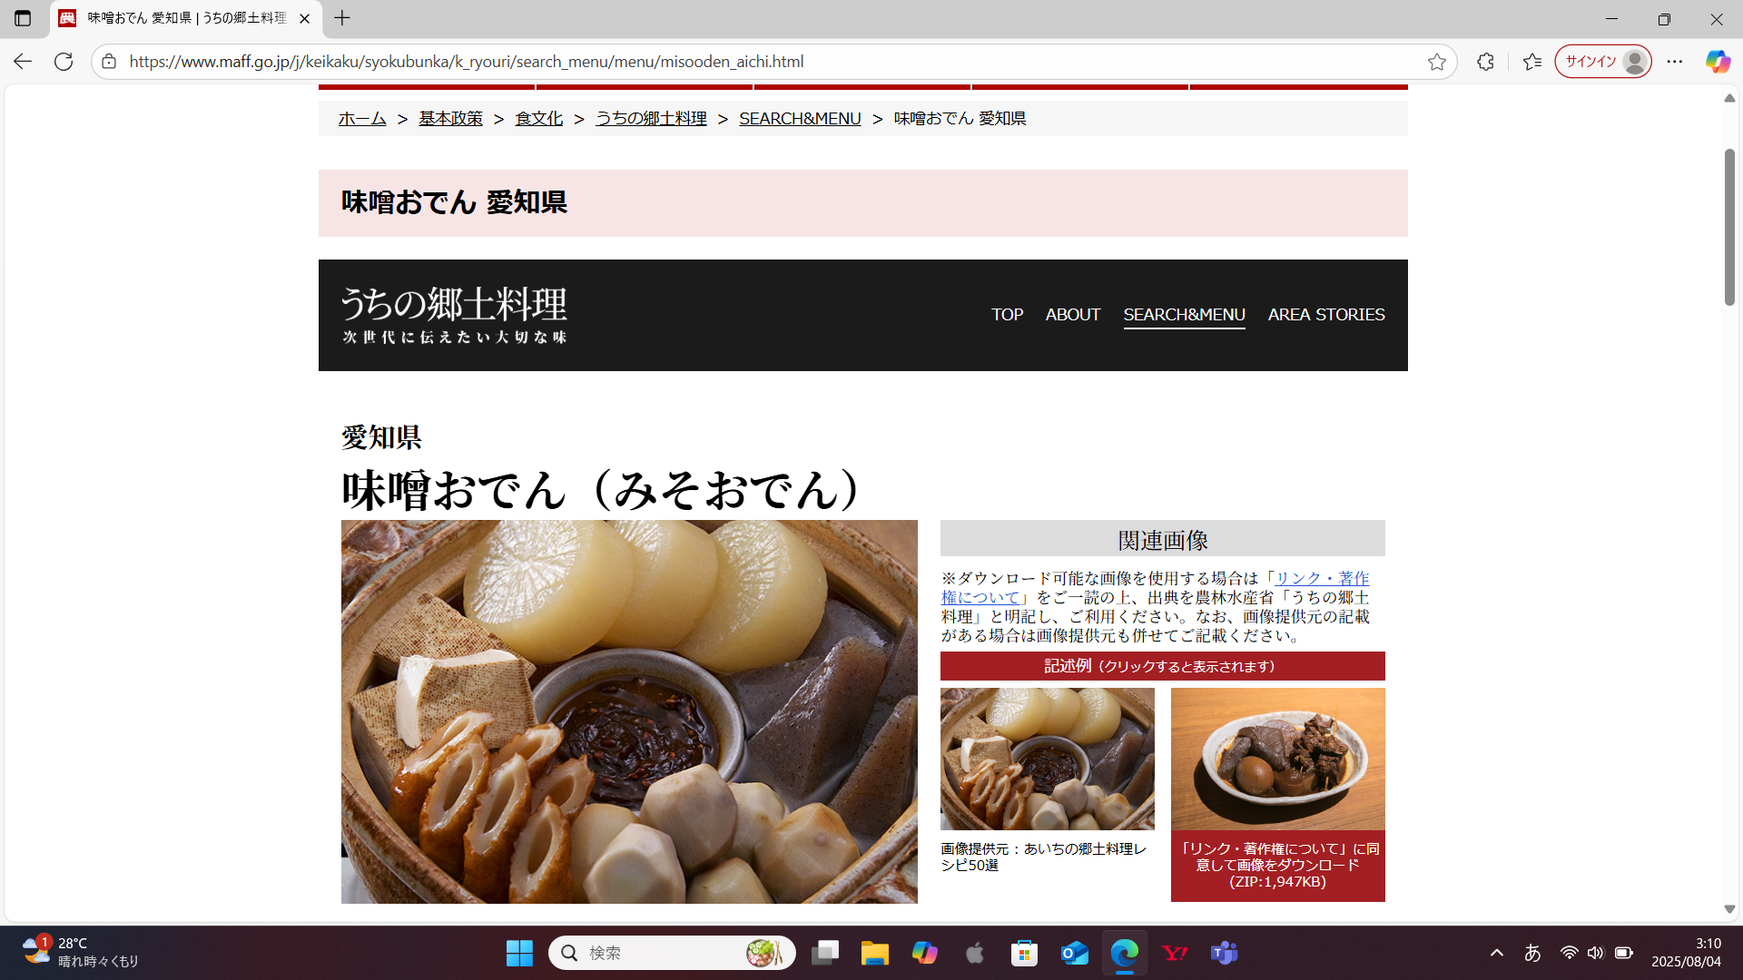This screenshot has height=980, width=1743.
Task: Open Outlook from the taskbar
Action: [x=1074, y=953]
